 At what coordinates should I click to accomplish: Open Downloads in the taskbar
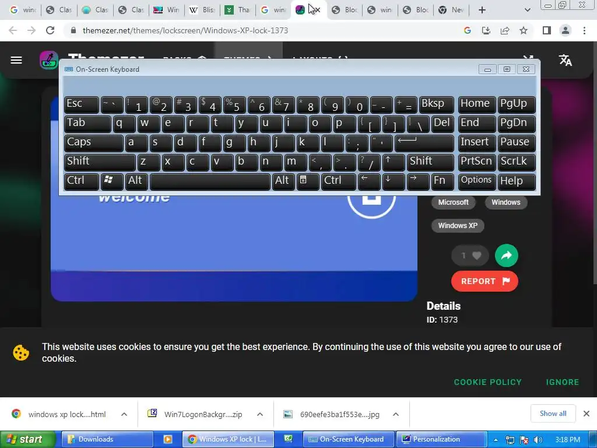click(x=107, y=439)
